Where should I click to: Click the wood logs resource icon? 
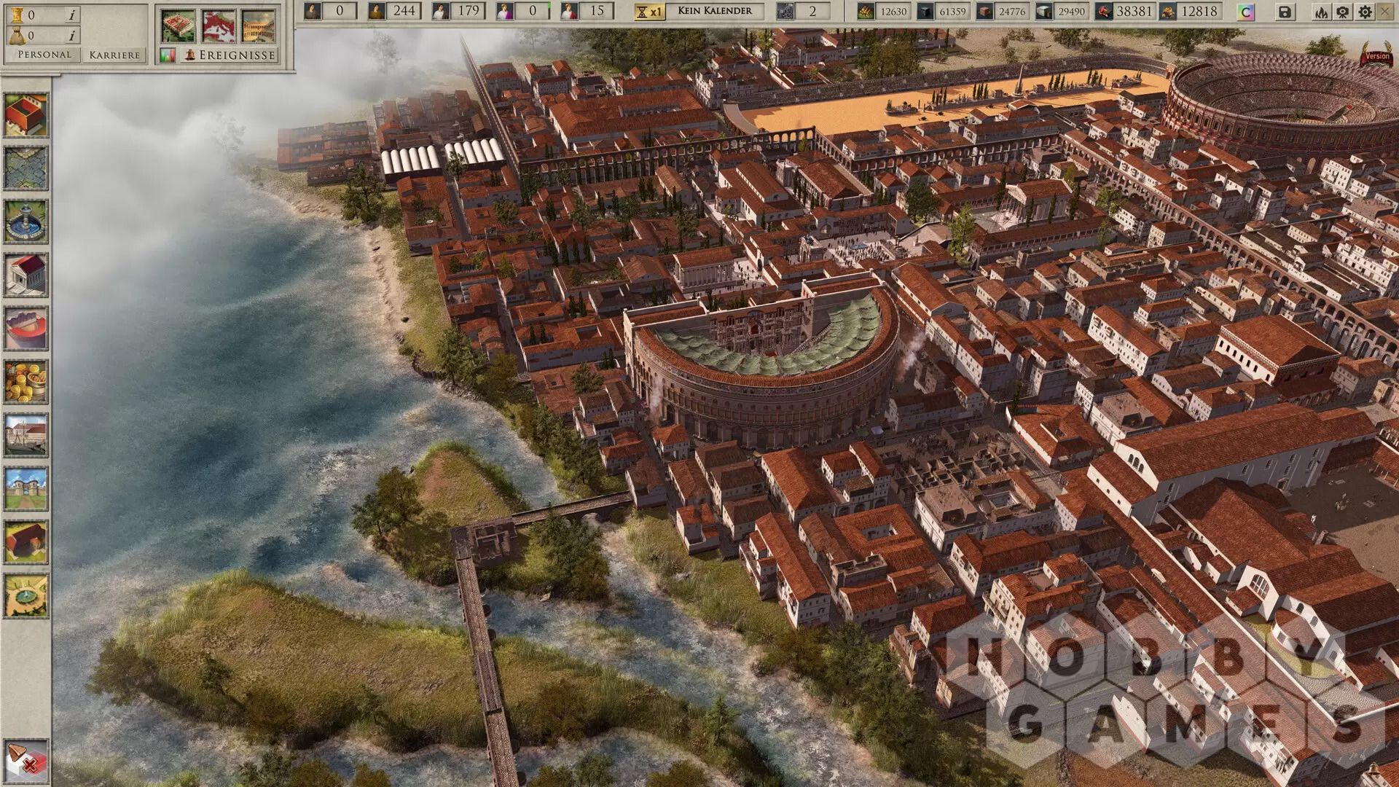point(865,11)
